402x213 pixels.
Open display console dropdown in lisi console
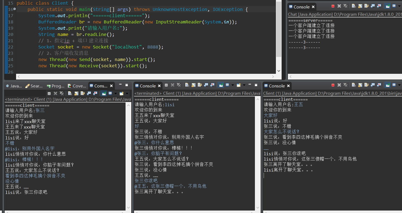(x=233, y=85)
